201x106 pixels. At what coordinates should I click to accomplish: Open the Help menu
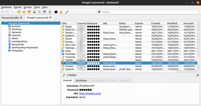[45, 7]
